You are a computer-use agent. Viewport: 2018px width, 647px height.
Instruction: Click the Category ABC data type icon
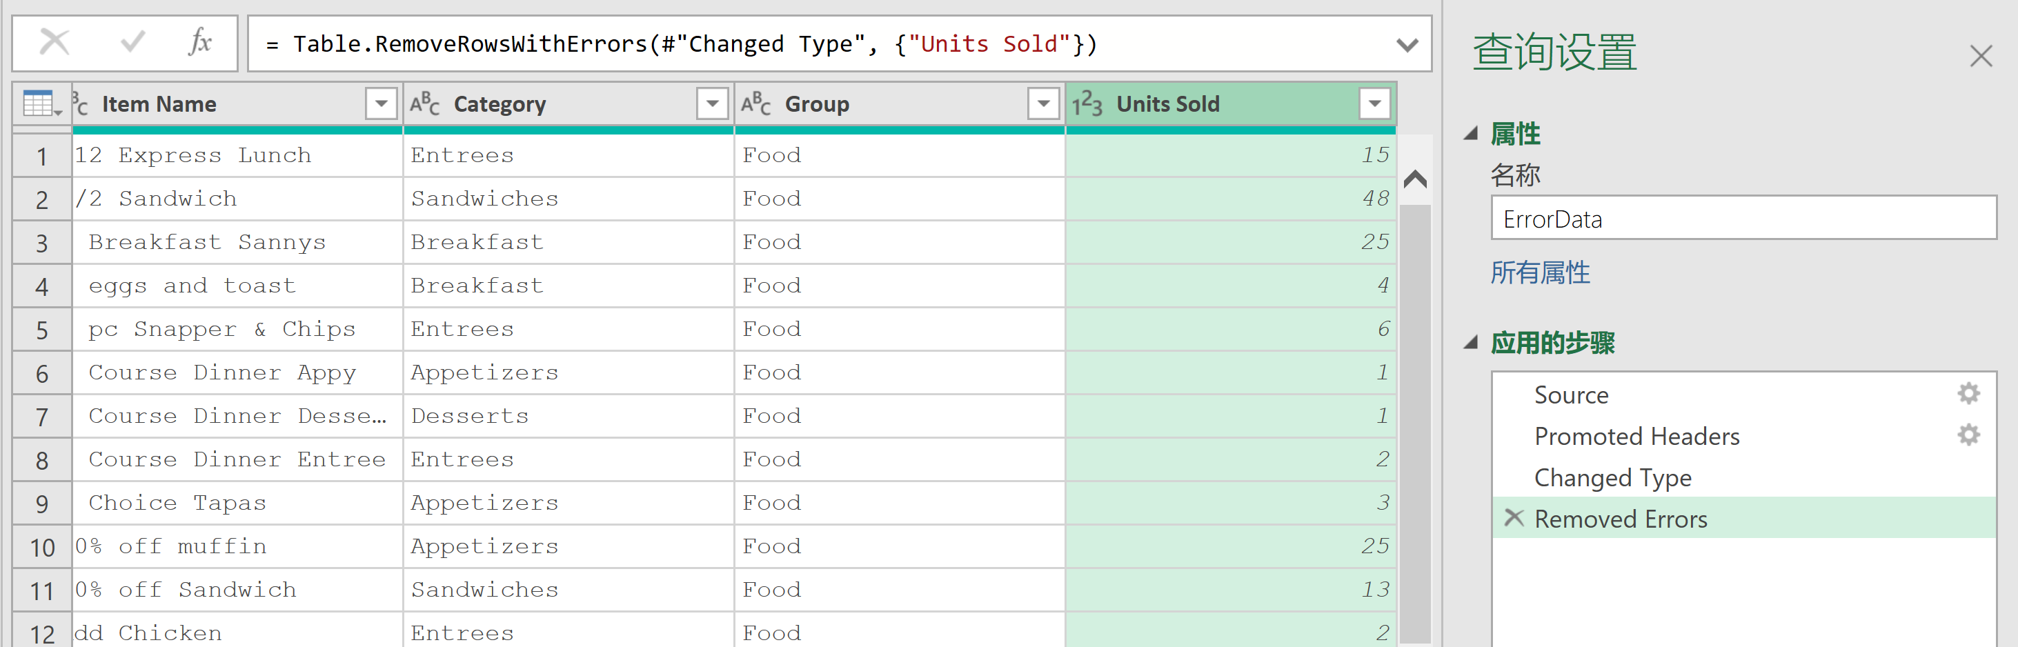click(x=426, y=104)
